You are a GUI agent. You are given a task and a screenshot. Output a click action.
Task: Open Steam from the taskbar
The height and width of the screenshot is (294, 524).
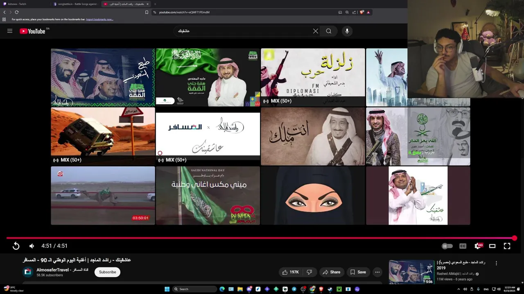click(x=330, y=289)
